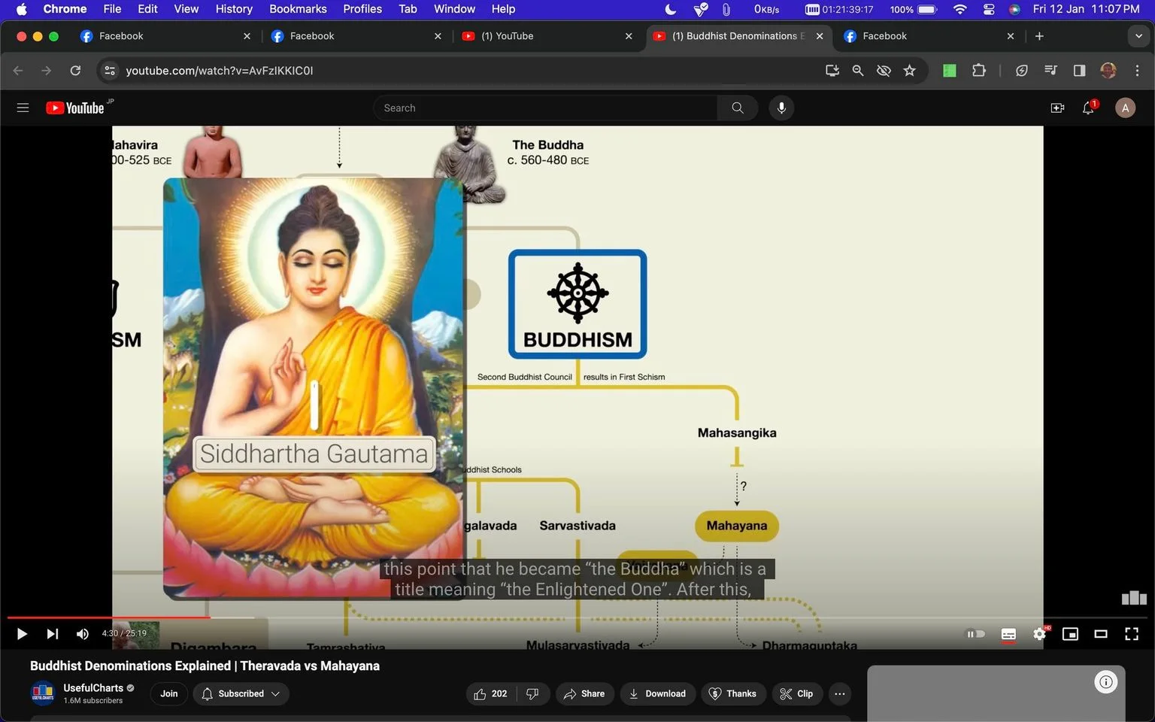Open the UsefulCharts channel avatar

(43, 693)
